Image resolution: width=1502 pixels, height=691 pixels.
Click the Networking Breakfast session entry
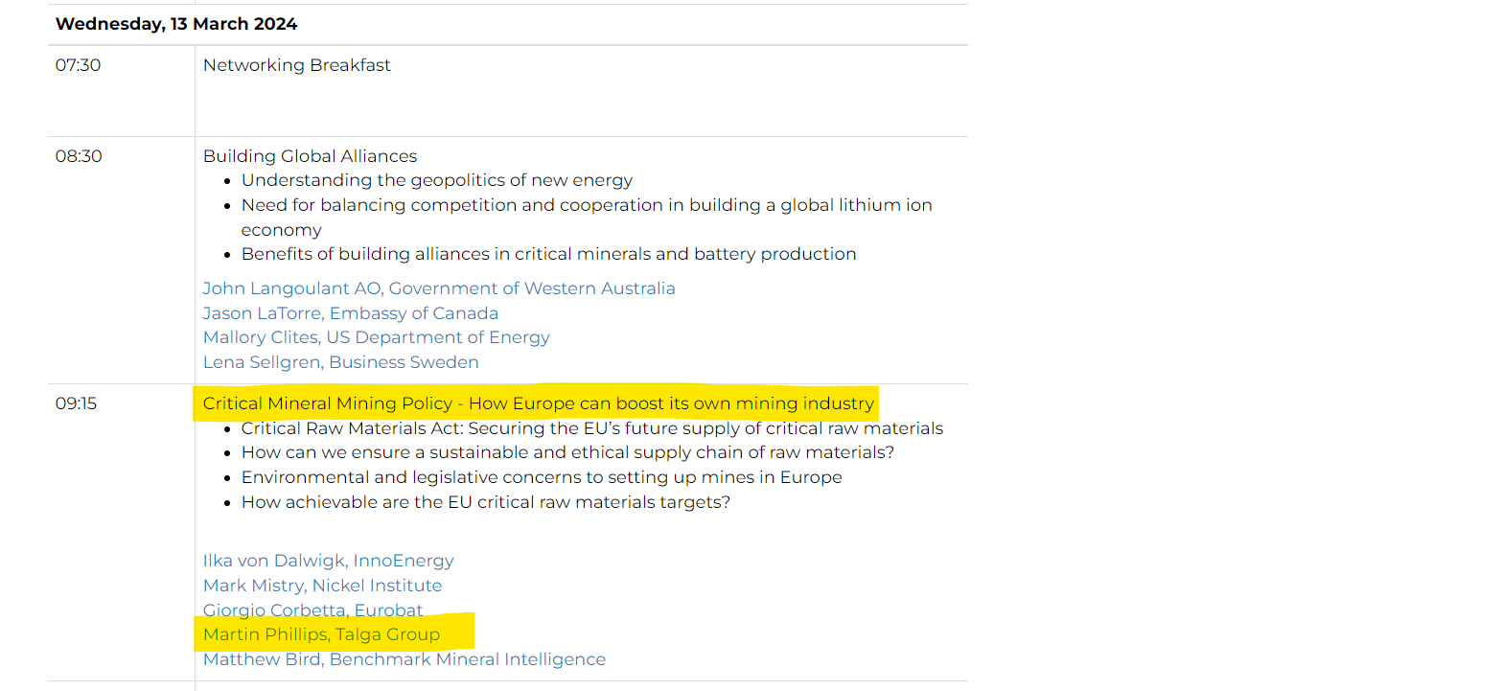pos(297,65)
